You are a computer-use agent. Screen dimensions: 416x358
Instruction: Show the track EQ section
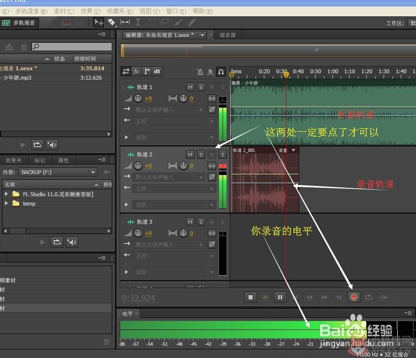click(x=157, y=71)
